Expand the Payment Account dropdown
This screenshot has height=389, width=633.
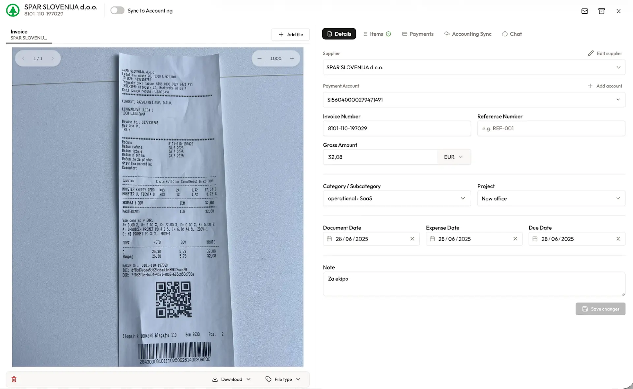pyautogui.click(x=474, y=100)
